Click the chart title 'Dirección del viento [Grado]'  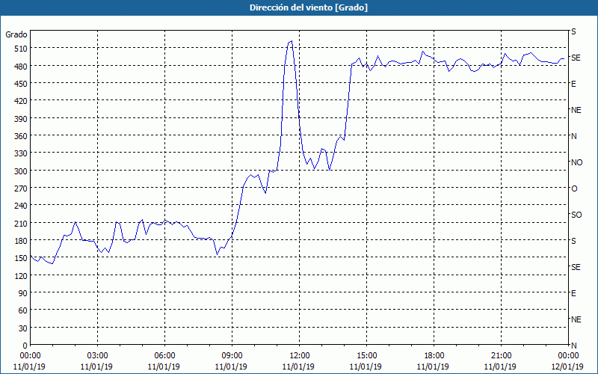click(x=309, y=7)
